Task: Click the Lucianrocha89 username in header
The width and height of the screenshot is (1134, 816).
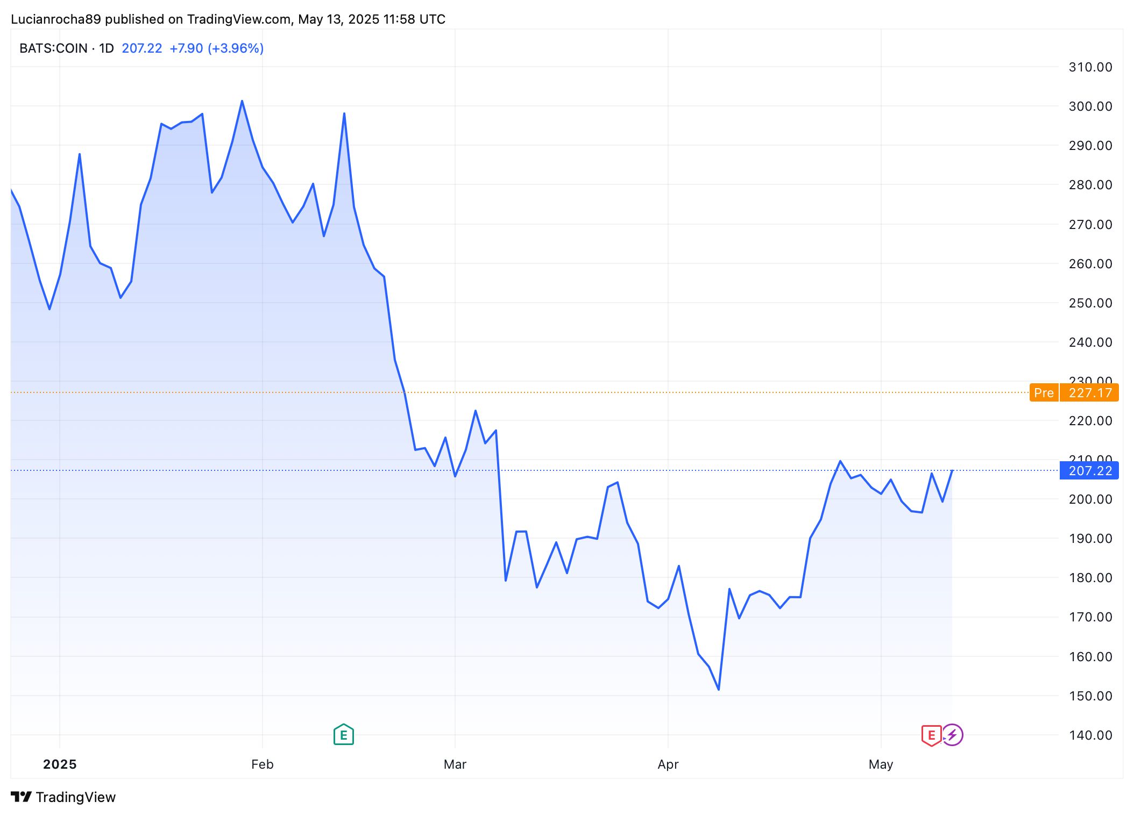Action: [56, 19]
